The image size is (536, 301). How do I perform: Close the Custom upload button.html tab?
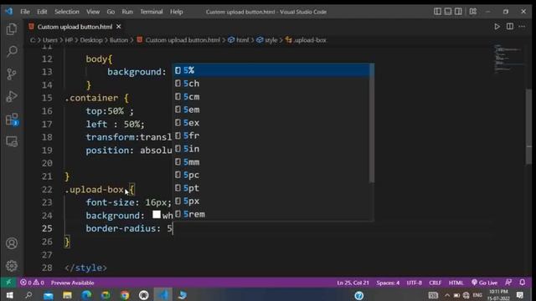tap(119, 27)
